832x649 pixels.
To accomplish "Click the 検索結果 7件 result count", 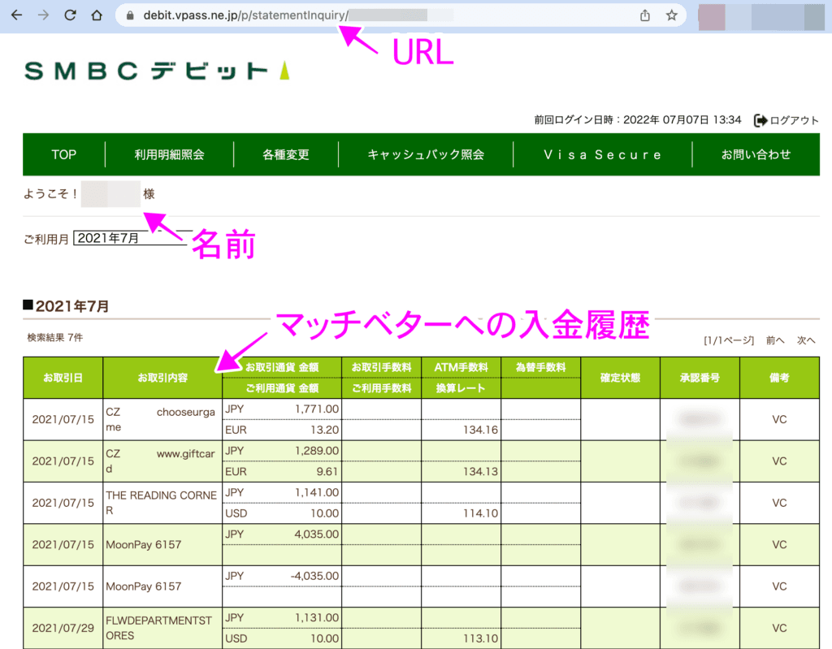I will [x=55, y=338].
